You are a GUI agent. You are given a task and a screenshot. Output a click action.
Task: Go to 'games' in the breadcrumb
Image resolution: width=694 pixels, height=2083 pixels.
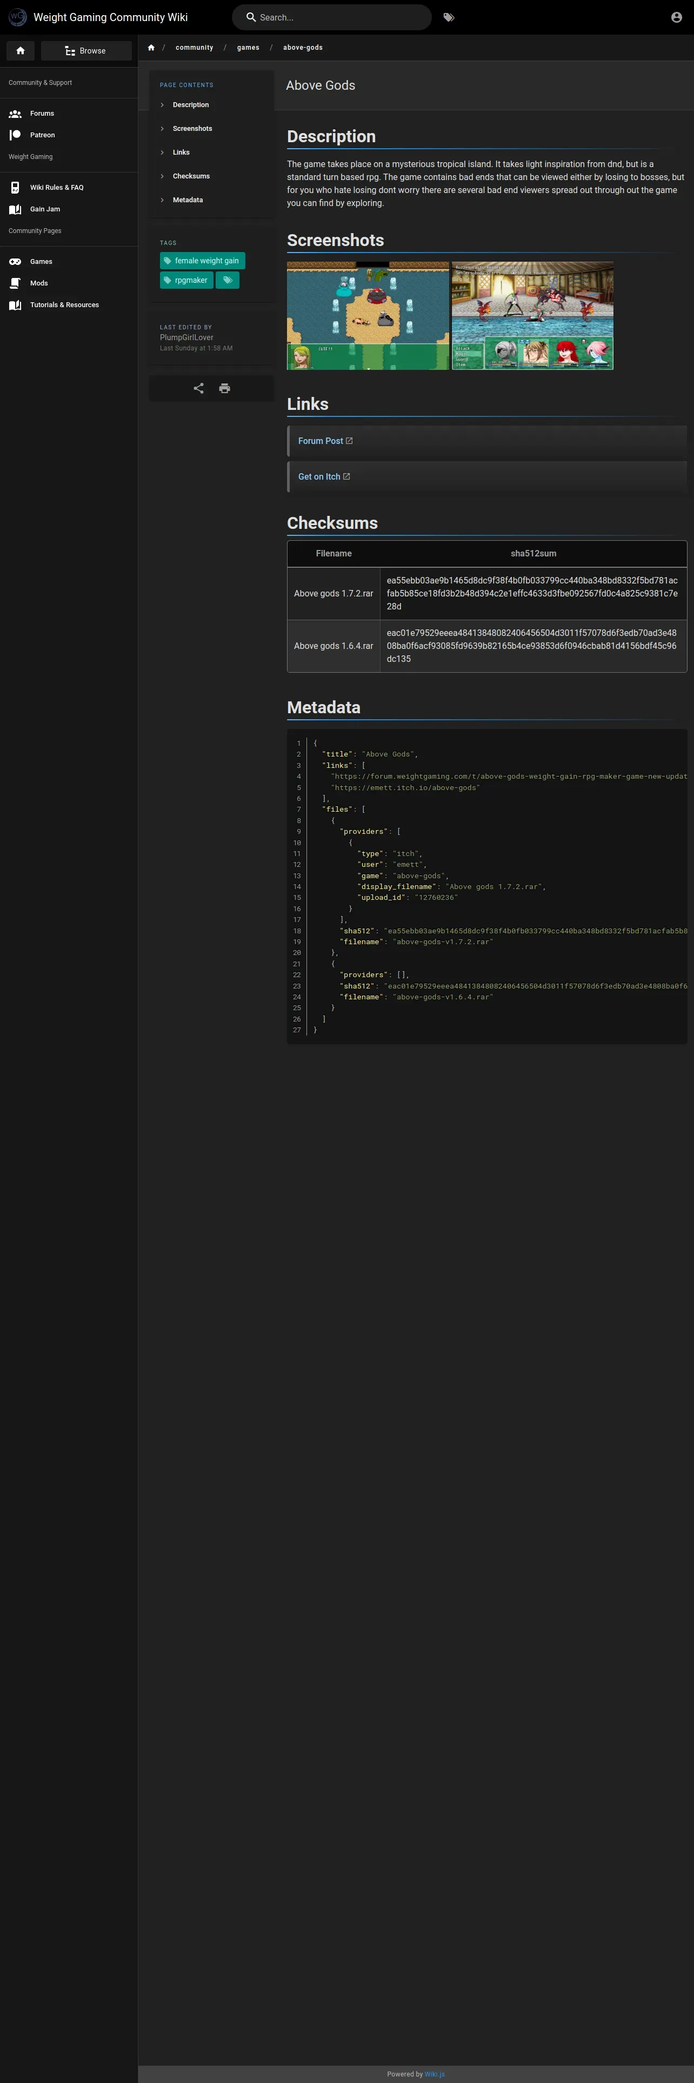(x=248, y=48)
